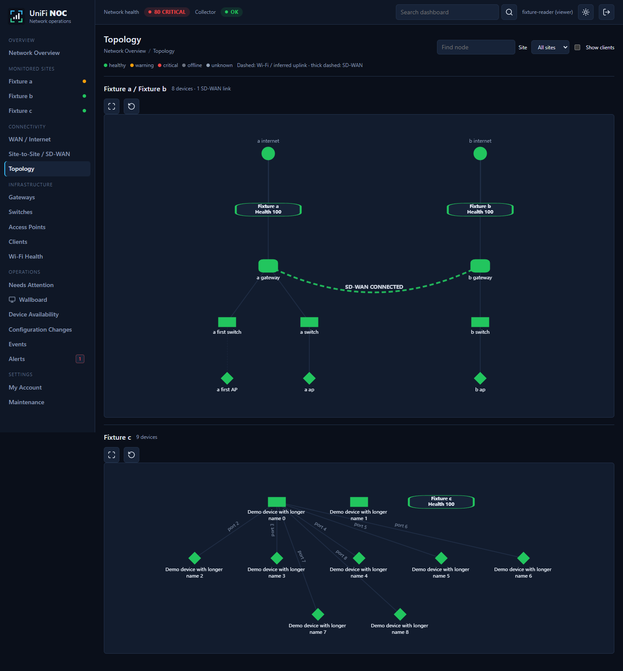This screenshot has height=671, width=623.
Task: Open Configuration Changes page
Action: (x=47, y=329)
